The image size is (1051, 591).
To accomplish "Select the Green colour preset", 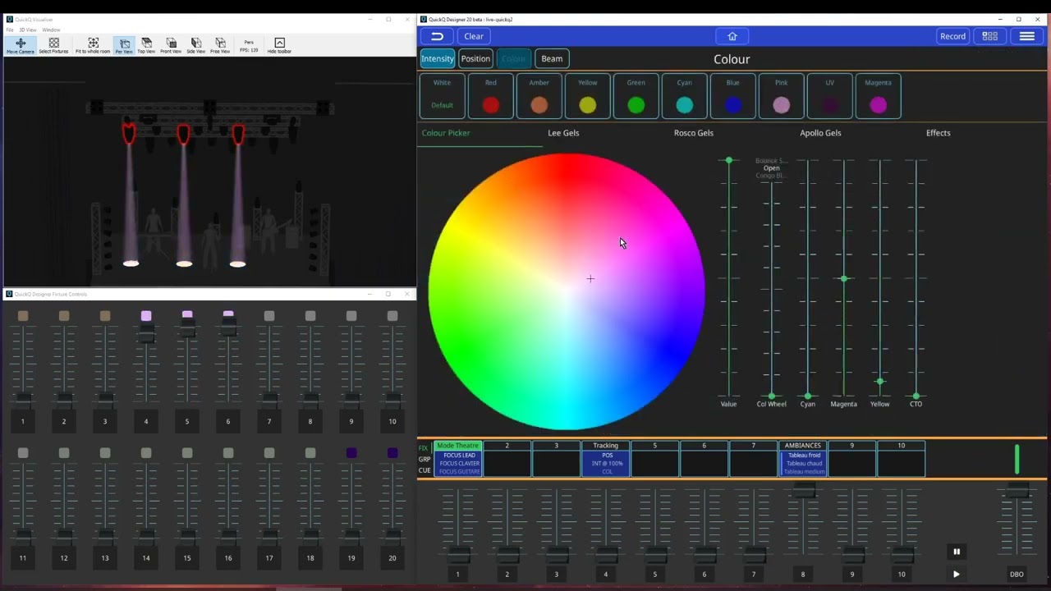I will coord(636,95).
